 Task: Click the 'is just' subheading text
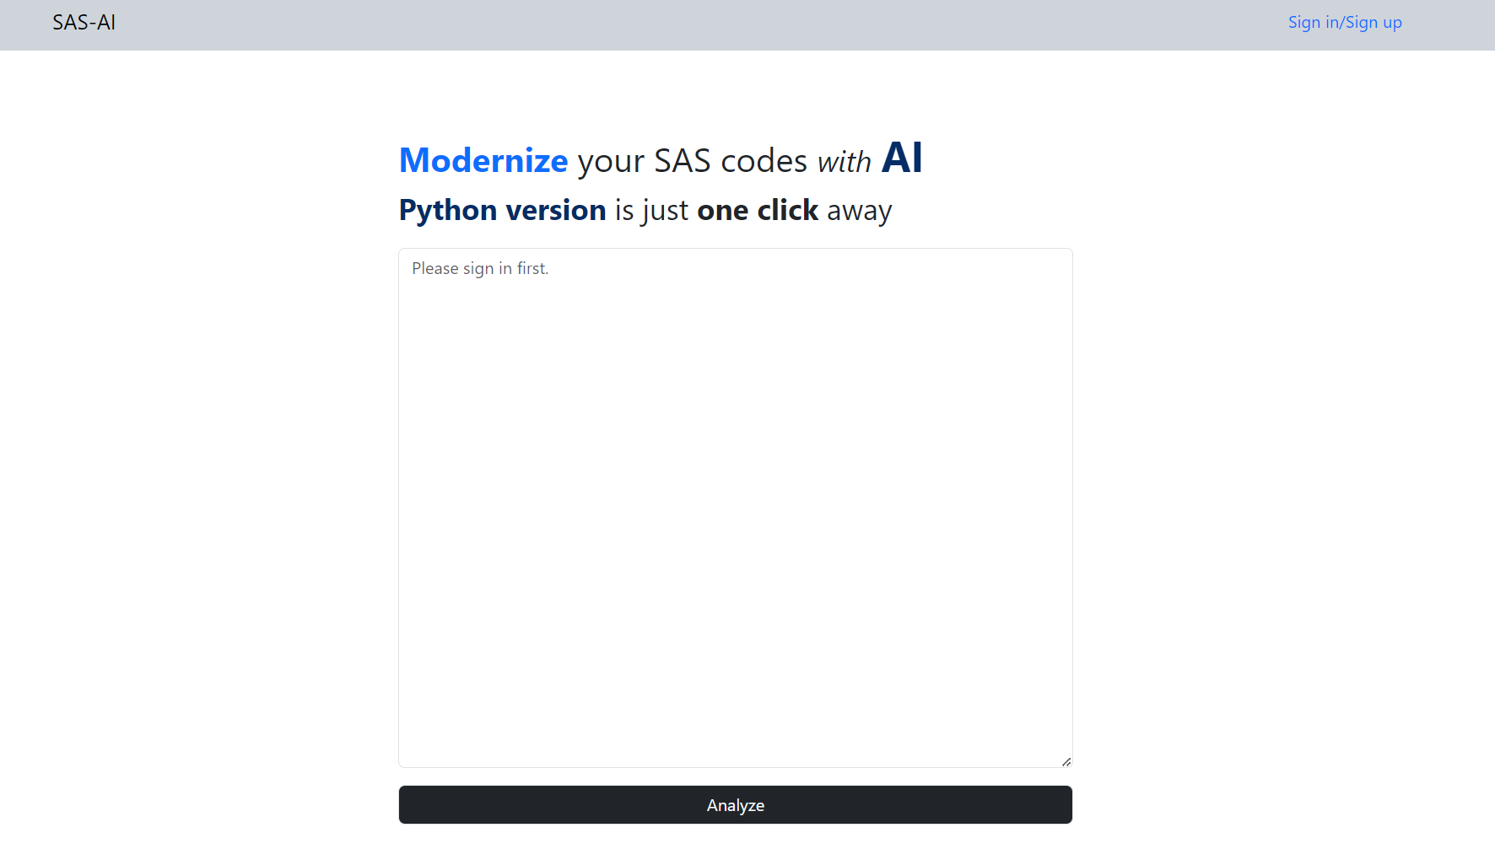(651, 210)
